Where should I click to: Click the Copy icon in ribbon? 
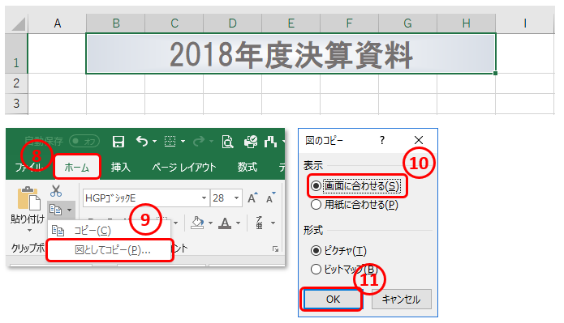coord(55,210)
